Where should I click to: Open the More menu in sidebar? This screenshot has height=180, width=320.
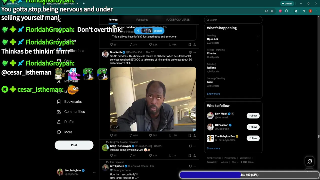click(x=64, y=132)
